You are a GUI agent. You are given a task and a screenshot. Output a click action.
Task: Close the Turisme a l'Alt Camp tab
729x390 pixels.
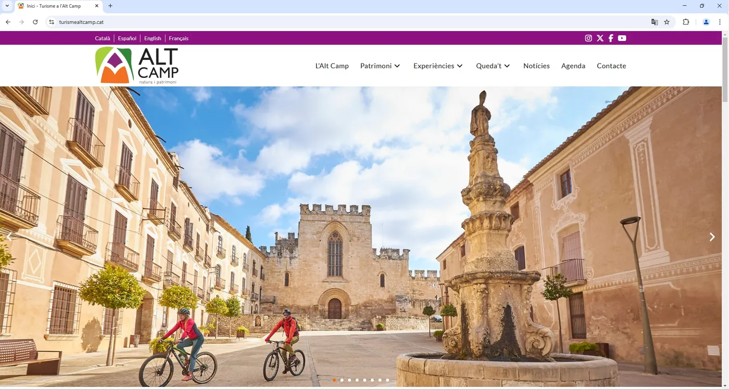(x=97, y=6)
